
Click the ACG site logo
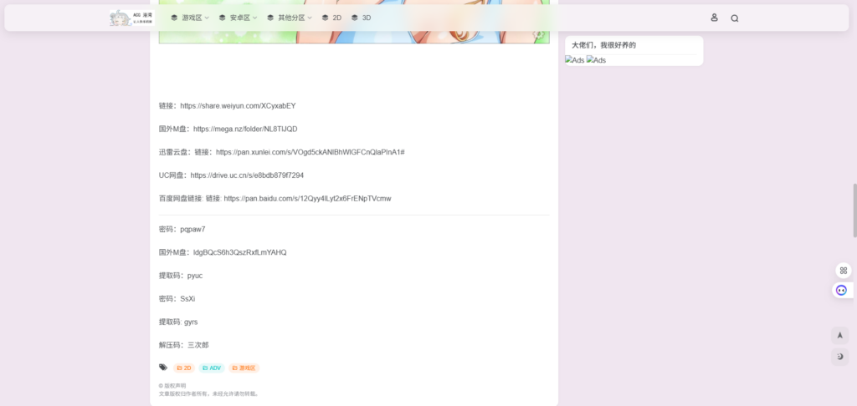131,18
